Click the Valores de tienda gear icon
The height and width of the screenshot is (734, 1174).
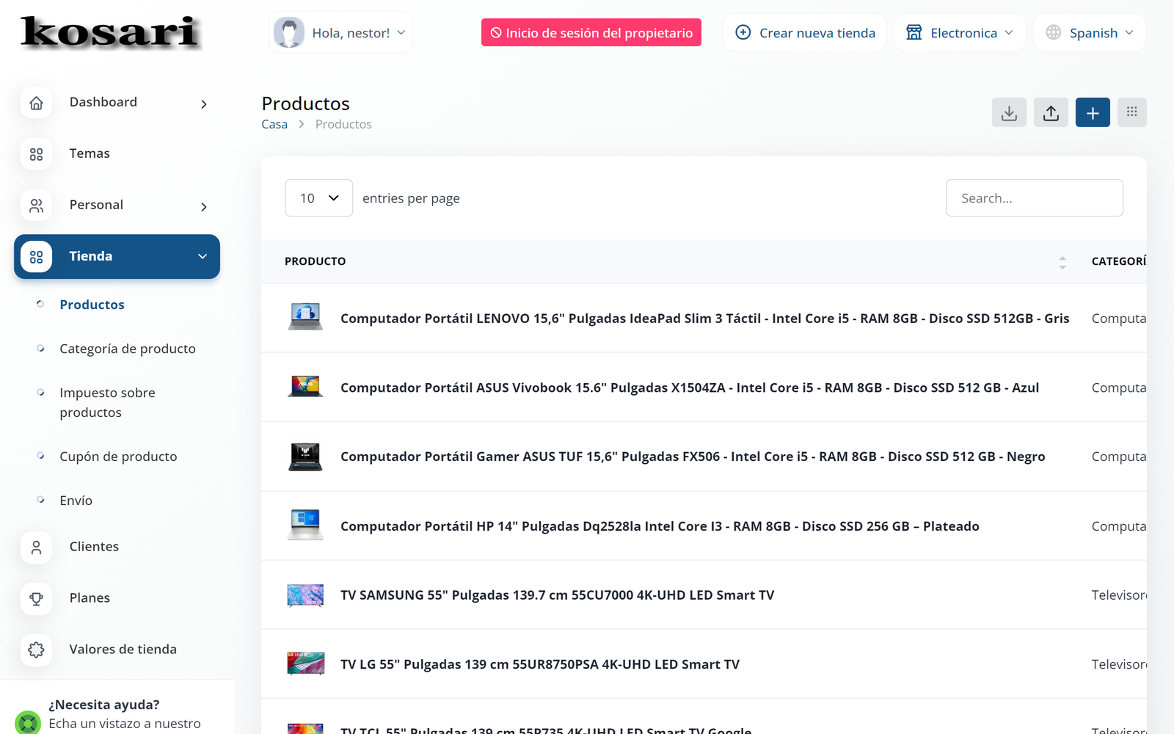(x=36, y=650)
